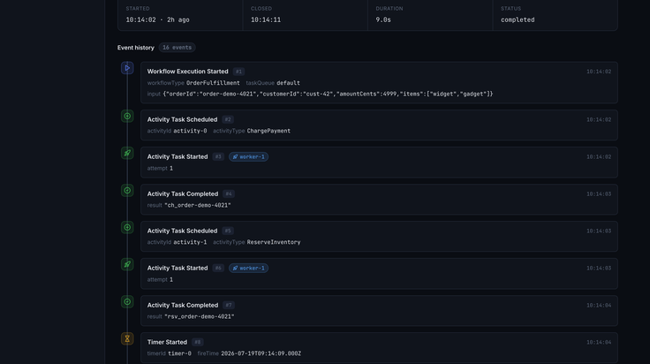Open the Workflow Execution Started event card
The height and width of the screenshot is (364, 650).
[379, 82]
